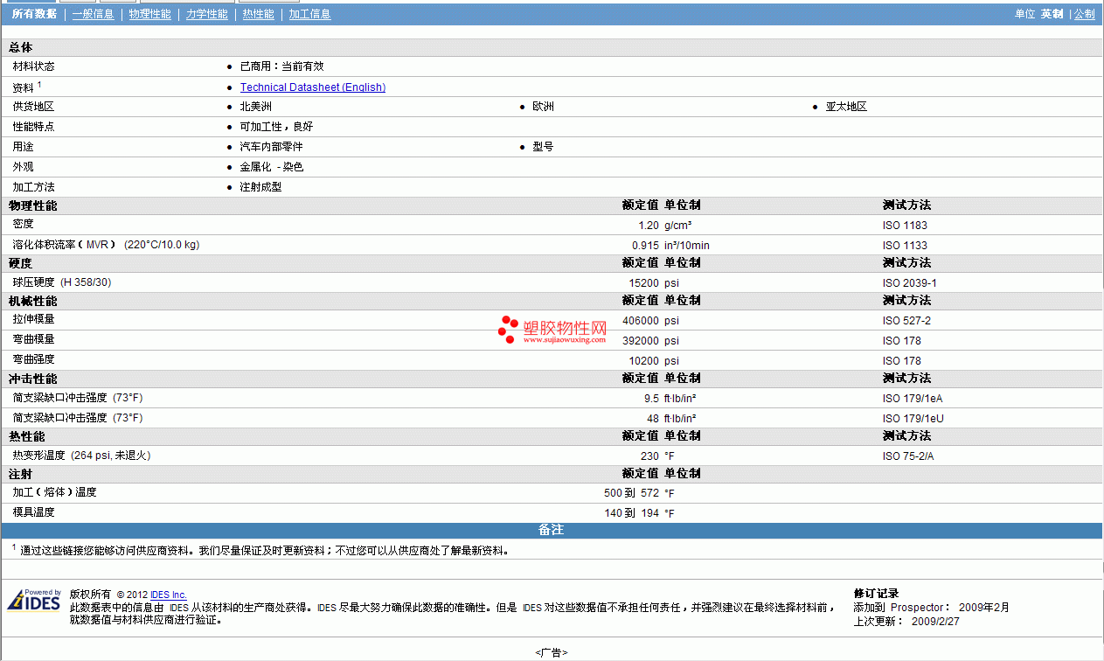This screenshot has height=661, width=1104.
Task: Click the IDES logo in the footer
Action: click(34, 601)
